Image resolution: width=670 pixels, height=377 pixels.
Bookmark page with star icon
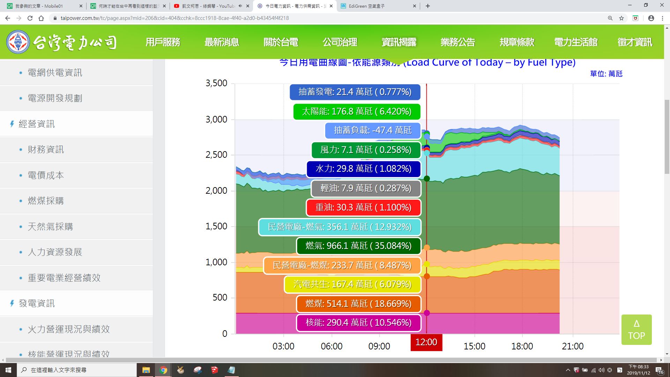click(621, 18)
